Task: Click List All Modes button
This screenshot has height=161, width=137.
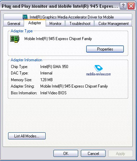Action: click(27, 136)
